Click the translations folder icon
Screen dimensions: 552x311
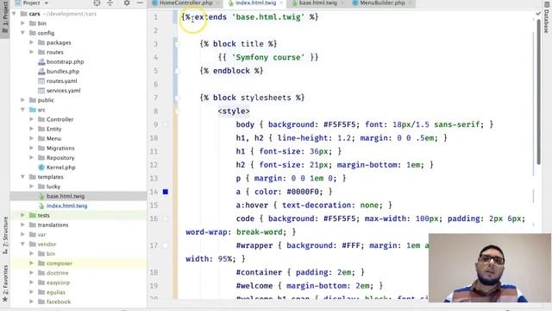click(33, 225)
